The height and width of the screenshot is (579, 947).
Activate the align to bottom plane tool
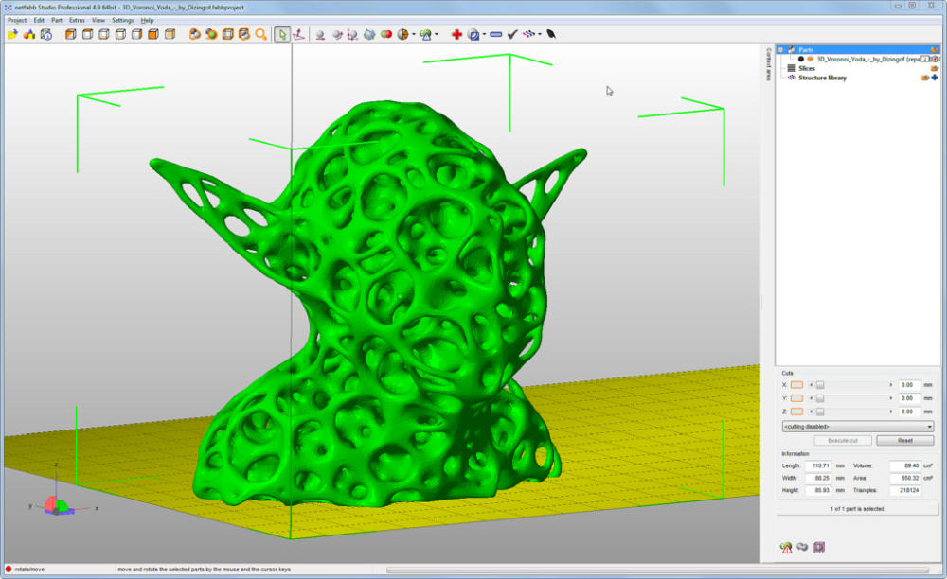point(298,34)
